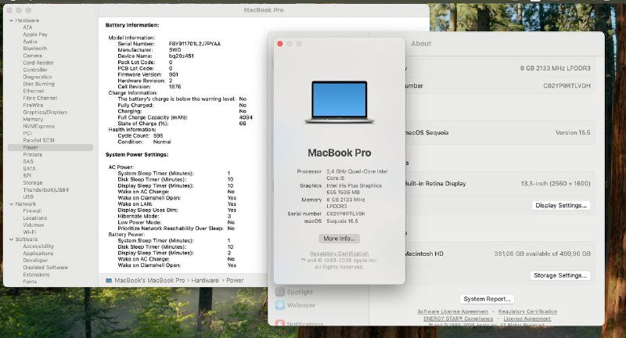Open the License Agreement link

coord(527,319)
